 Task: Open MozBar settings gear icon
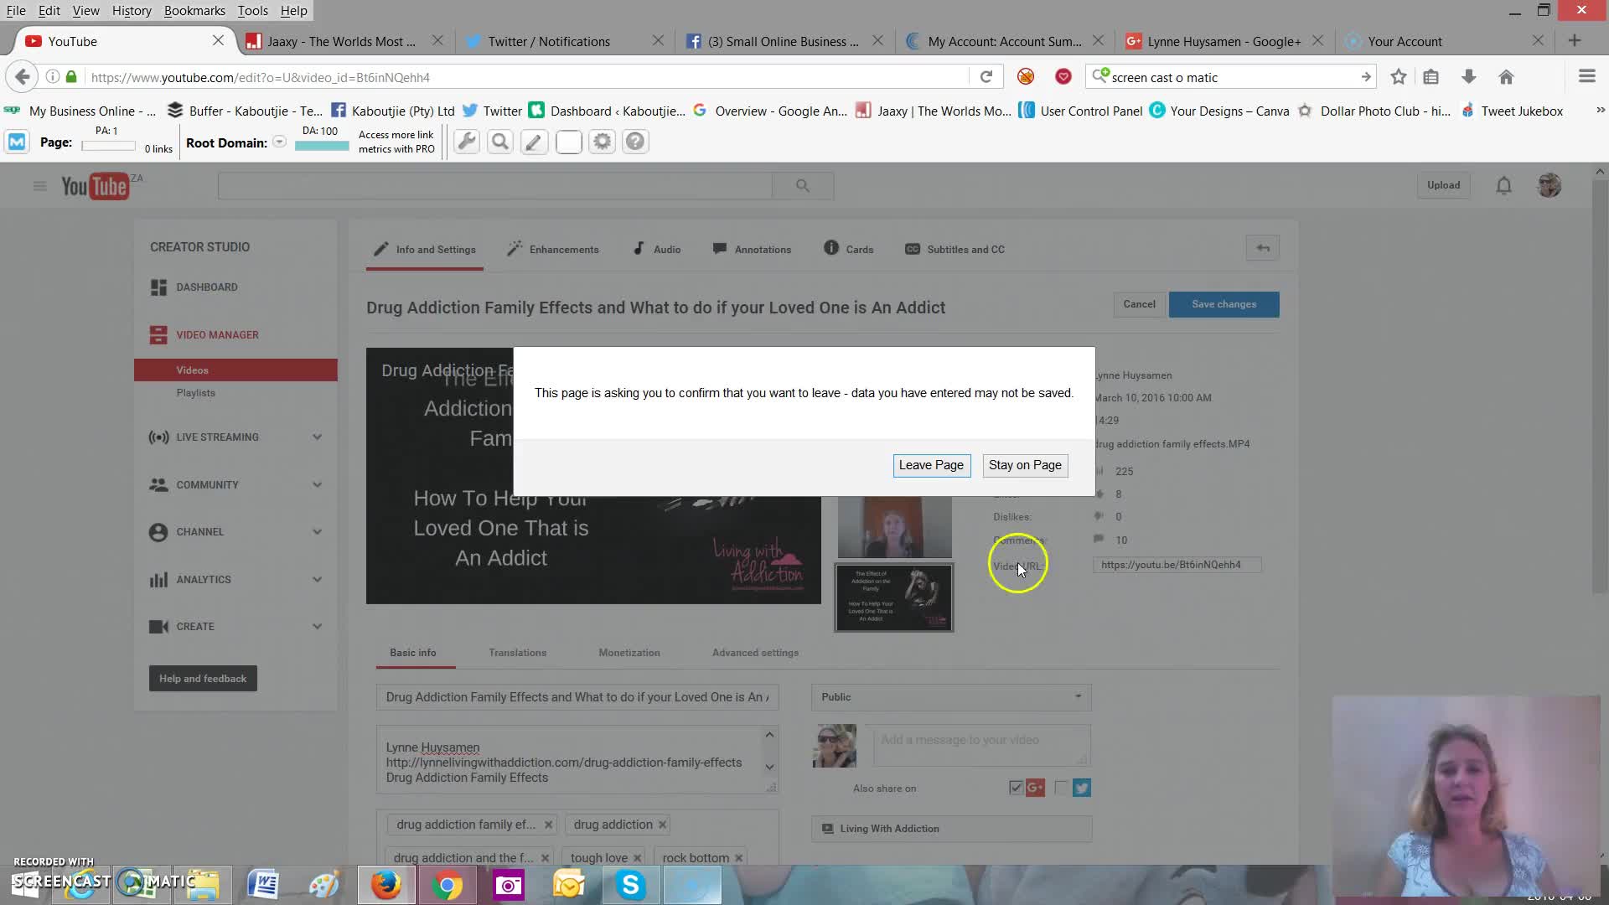pos(602,142)
